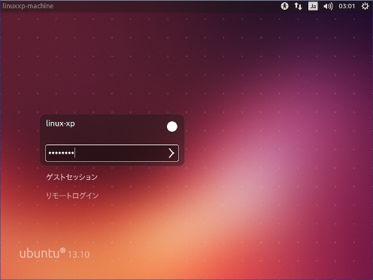The width and height of the screenshot is (373, 280).
Task: Select the linux-xp user name
Action: (60, 123)
